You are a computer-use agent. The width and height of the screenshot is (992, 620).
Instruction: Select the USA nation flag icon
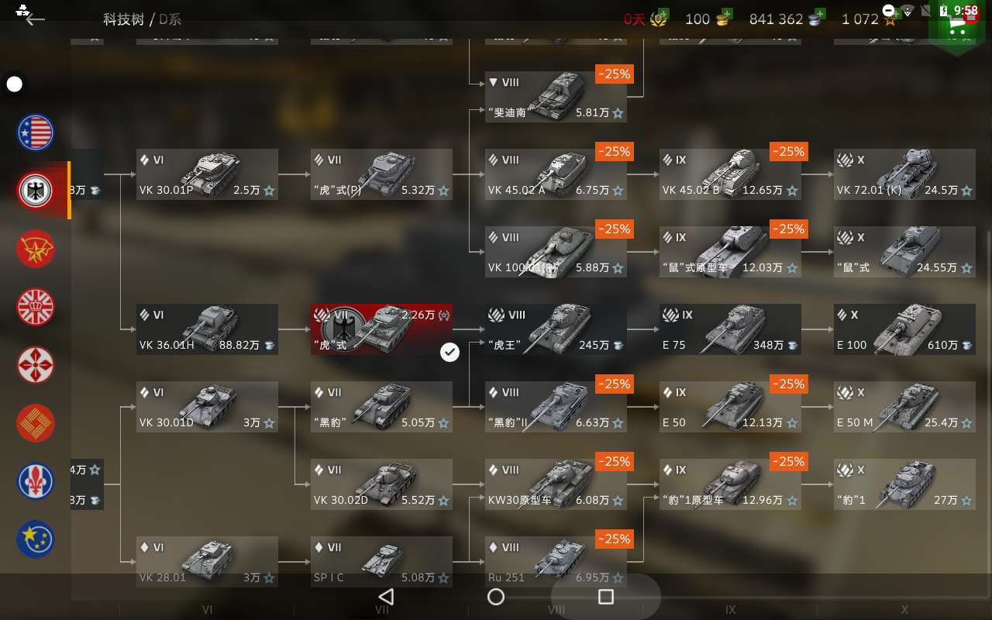point(36,133)
